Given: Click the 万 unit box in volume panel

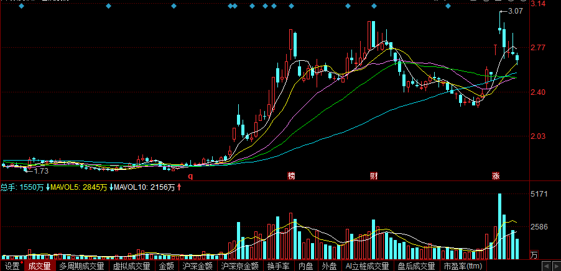Looking at the screenshot, I should click(534, 255).
